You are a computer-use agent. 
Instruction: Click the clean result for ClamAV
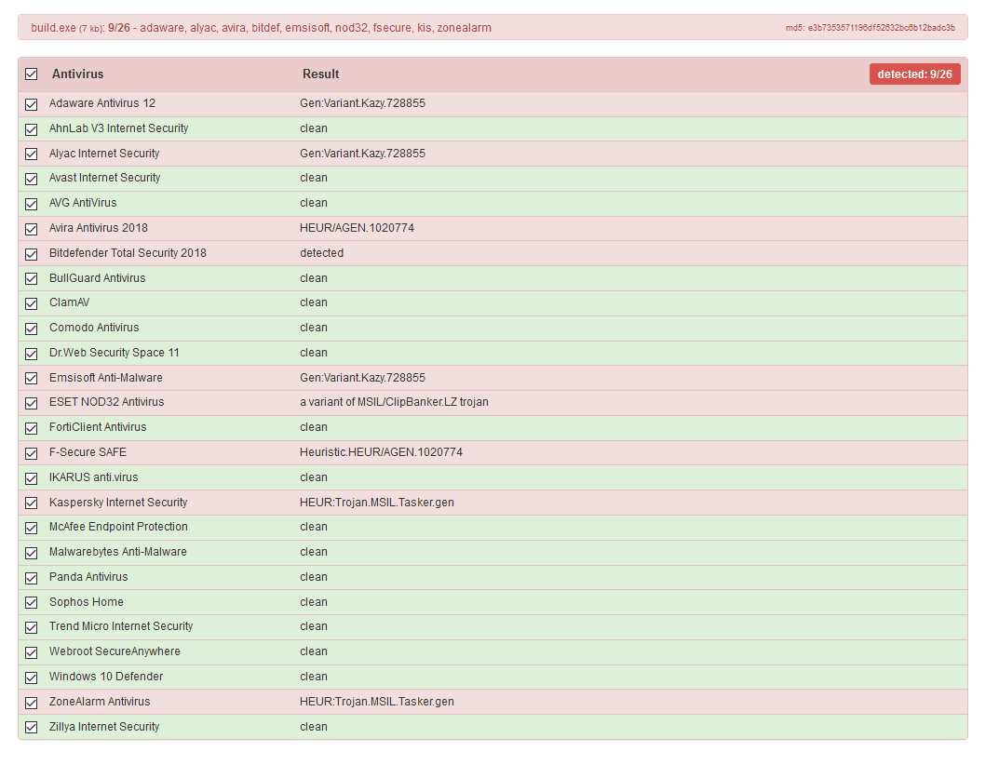pyautogui.click(x=314, y=302)
